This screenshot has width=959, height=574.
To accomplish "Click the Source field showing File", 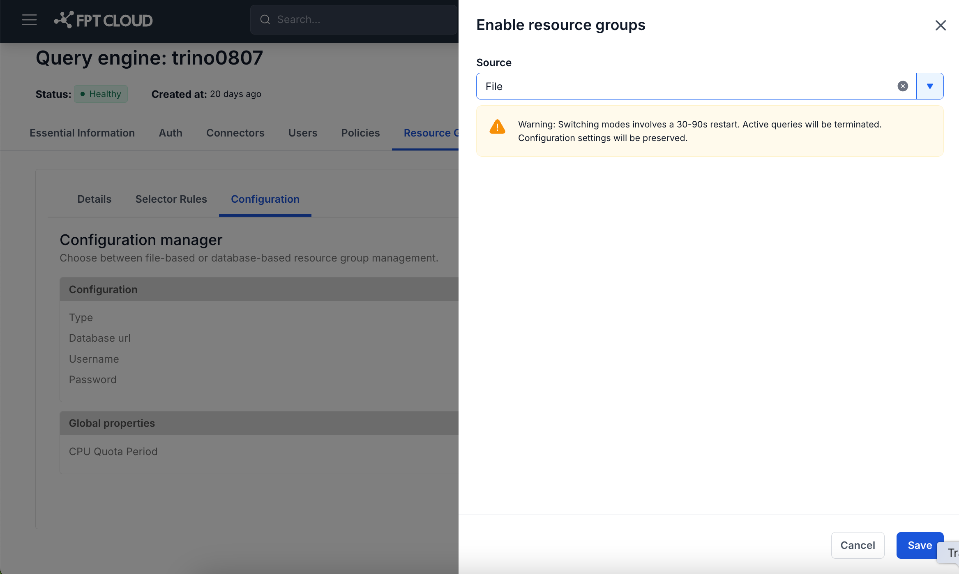I will pyautogui.click(x=696, y=86).
